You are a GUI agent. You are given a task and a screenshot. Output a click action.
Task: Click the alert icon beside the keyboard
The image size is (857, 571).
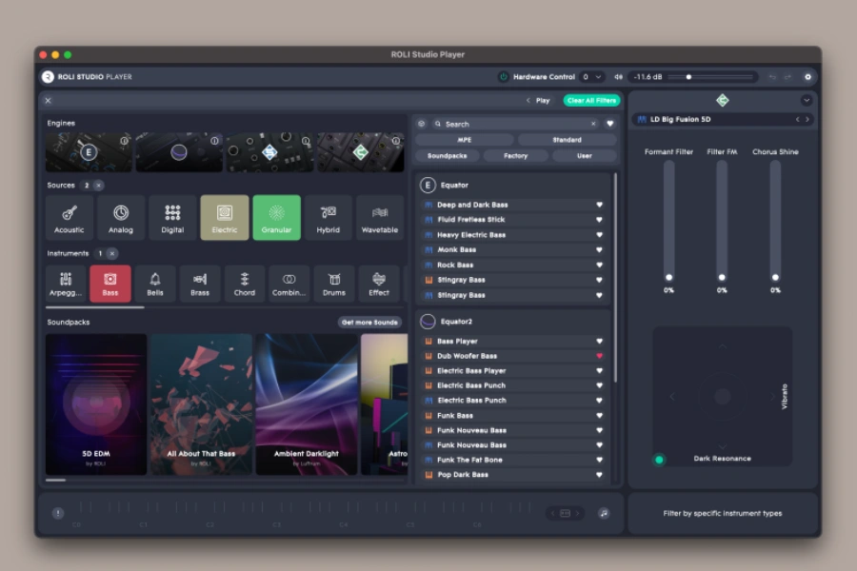pos(58,513)
